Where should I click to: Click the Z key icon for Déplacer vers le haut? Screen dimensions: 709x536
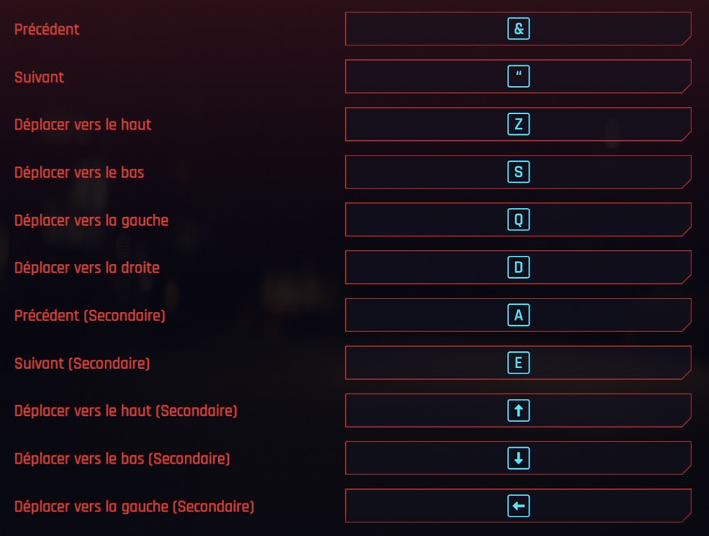tap(518, 124)
